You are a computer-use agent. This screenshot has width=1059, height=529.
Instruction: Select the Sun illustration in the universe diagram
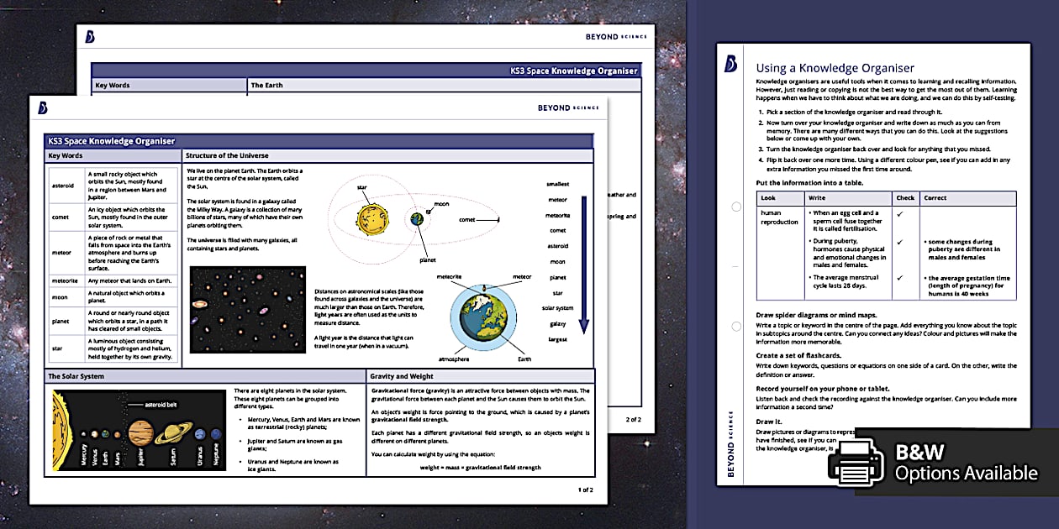pos(373,219)
